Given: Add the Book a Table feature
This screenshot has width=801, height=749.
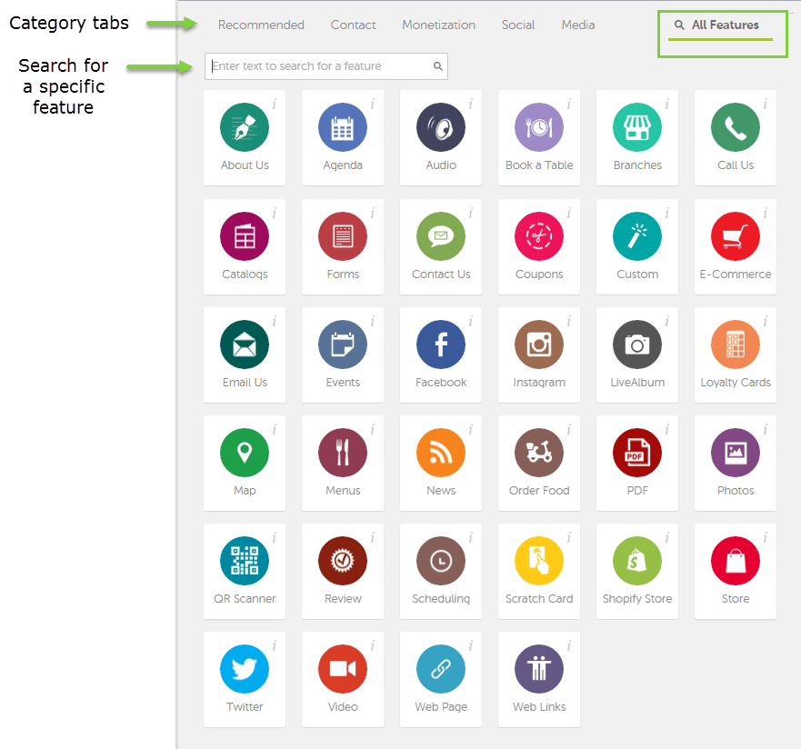Looking at the screenshot, I should click(x=539, y=128).
